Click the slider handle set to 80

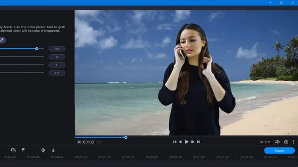[37, 49]
